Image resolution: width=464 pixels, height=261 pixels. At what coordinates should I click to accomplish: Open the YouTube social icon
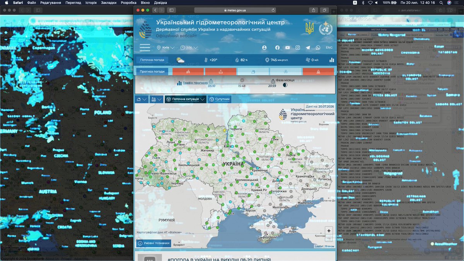[287, 48]
